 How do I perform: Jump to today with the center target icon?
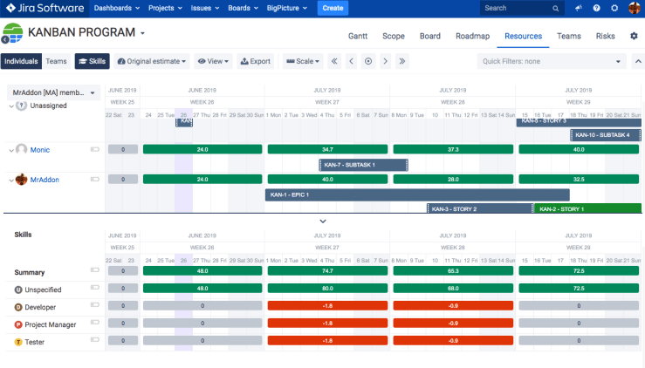coord(367,61)
